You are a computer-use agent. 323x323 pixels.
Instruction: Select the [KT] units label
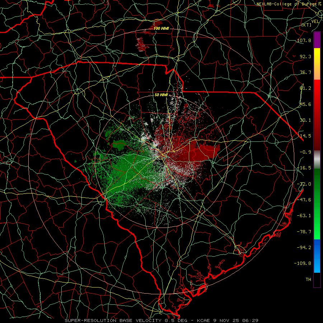pyautogui.click(x=306, y=25)
